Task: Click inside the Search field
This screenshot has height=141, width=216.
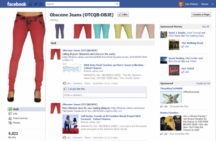Action: tap(80, 4)
